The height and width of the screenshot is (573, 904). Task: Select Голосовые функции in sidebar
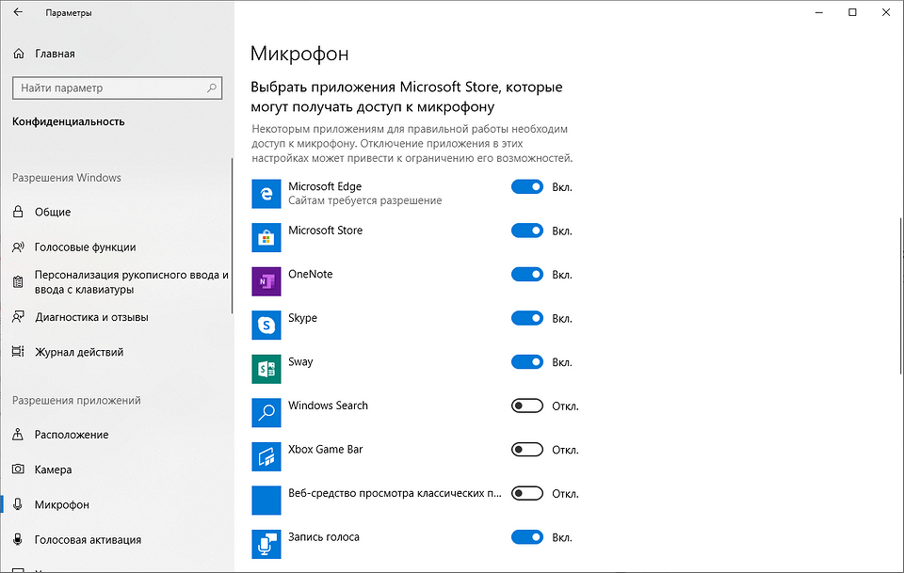(85, 247)
